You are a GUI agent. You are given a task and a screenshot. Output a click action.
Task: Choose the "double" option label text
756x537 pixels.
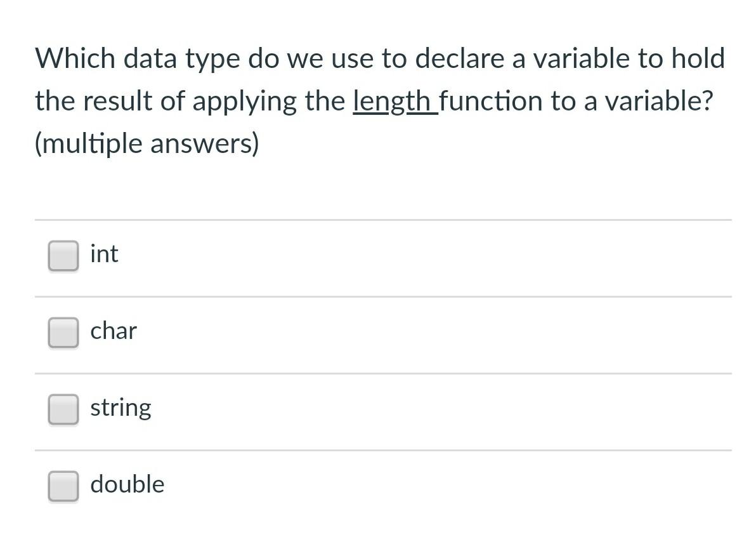[127, 484]
